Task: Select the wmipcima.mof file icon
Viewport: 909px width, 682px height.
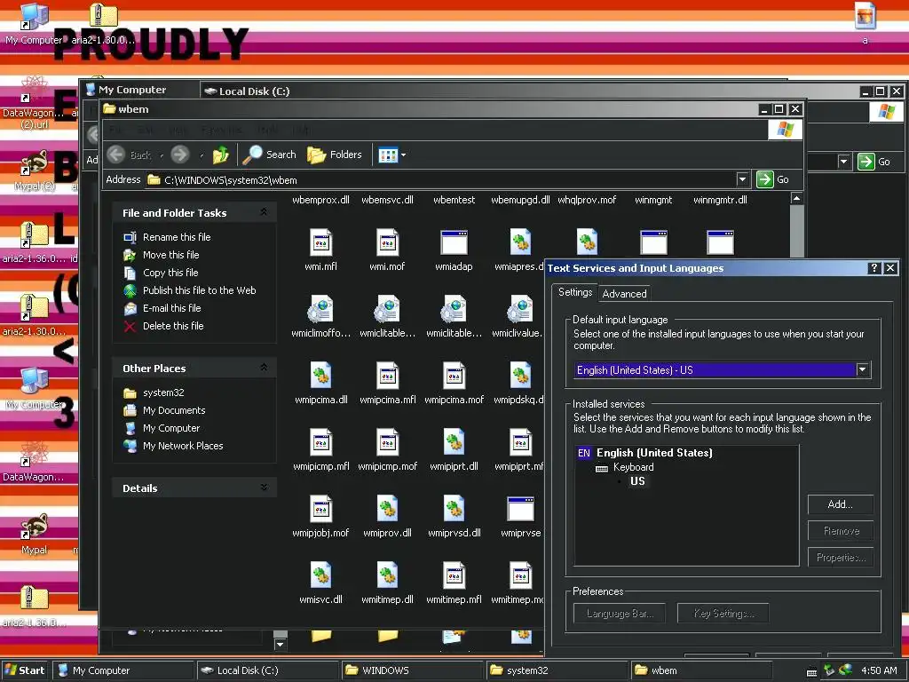Action: pos(454,376)
